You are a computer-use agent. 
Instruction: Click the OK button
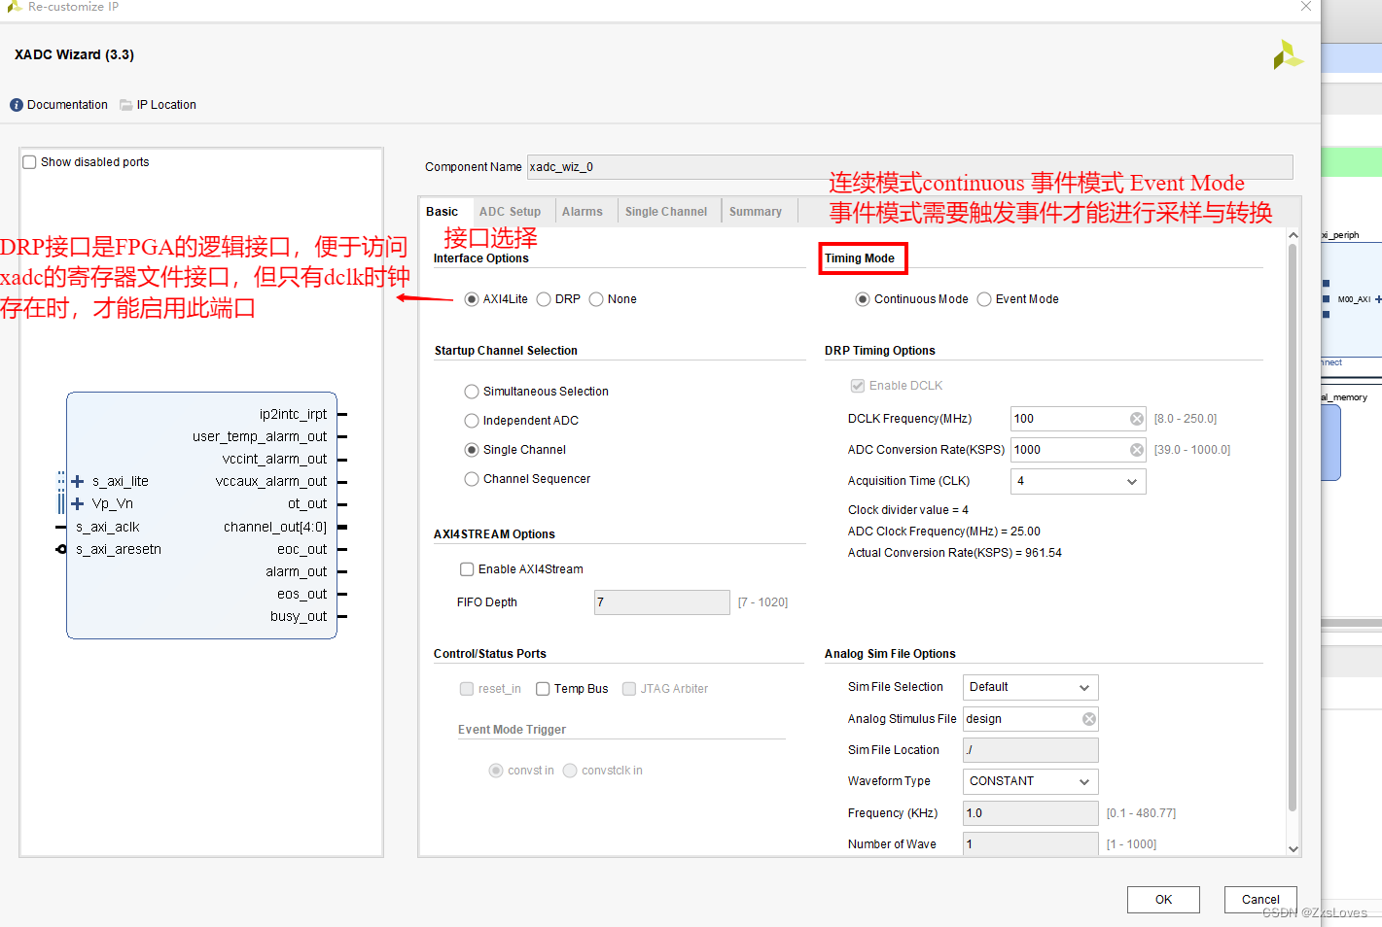click(x=1163, y=899)
